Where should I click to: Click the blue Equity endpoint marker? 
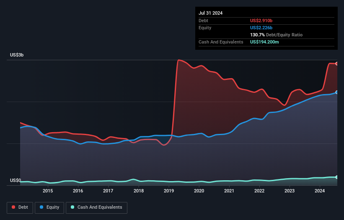coord(337,92)
